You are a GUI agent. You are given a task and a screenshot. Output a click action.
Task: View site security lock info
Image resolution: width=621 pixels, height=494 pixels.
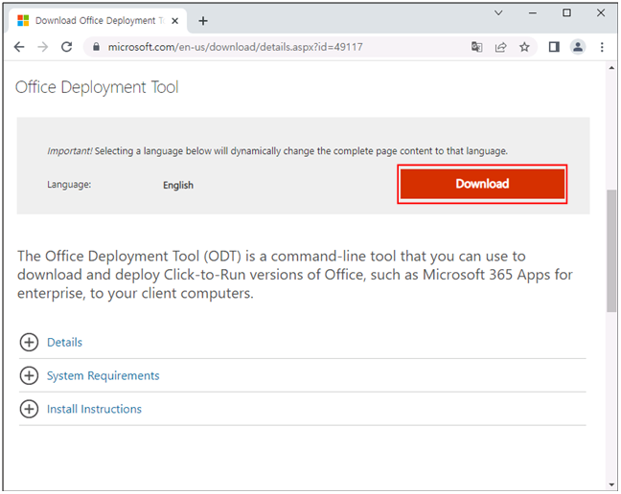click(x=96, y=47)
